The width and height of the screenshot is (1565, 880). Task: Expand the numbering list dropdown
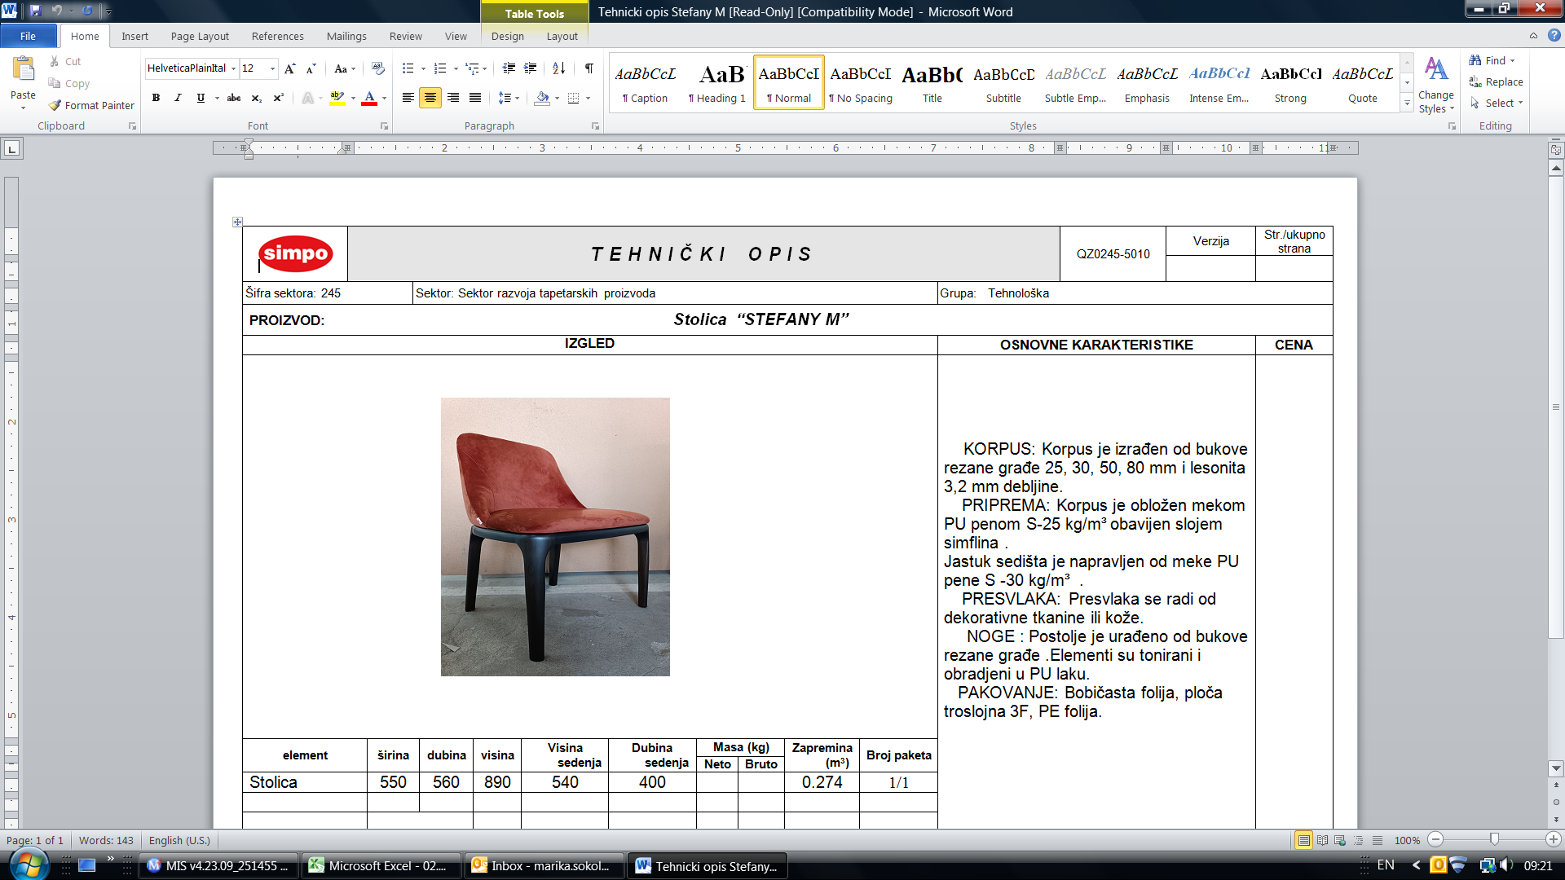[456, 68]
